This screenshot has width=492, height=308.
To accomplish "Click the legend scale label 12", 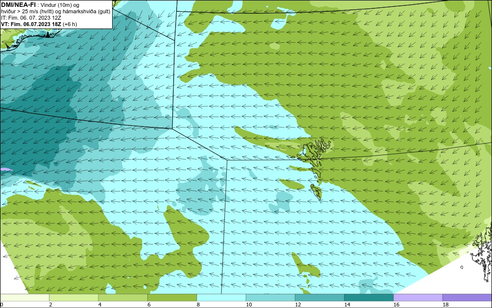I will click(298, 305).
